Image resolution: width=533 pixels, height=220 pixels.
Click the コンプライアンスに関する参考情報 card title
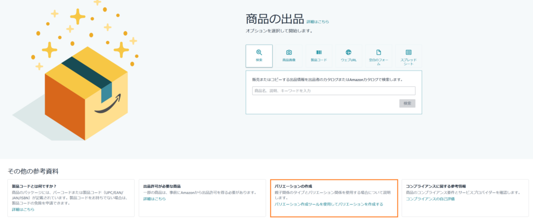coord(436,186)
